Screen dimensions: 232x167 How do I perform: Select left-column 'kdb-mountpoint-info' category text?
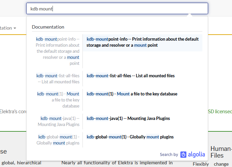click(58, 51)
